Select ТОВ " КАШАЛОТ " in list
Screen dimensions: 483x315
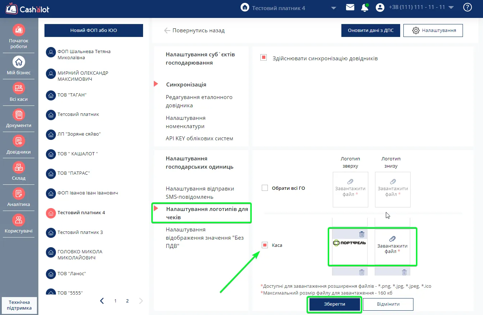[x=77, y=154]
